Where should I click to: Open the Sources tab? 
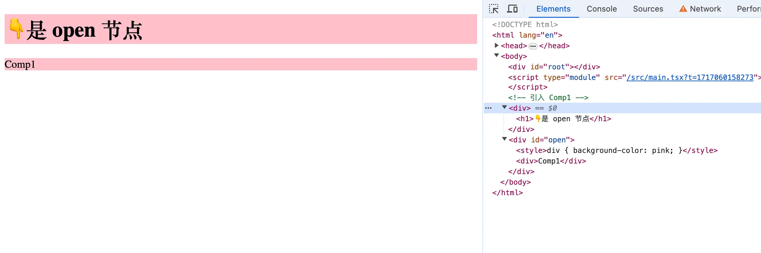click(648, 9)
